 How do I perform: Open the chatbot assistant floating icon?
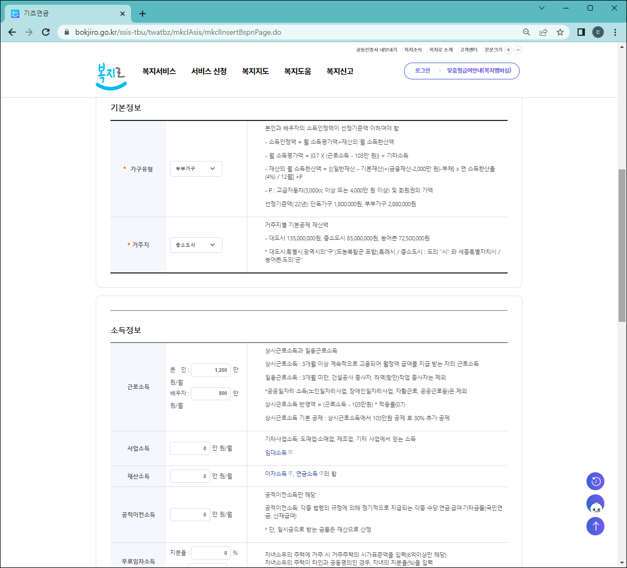tap(595, 503)
